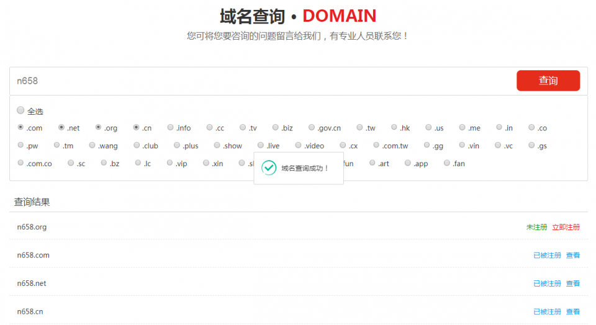Image resolution: width=596 pixels, height=325 pixels.
Task: Click the n658.org result text
Action: click(32, 227)
